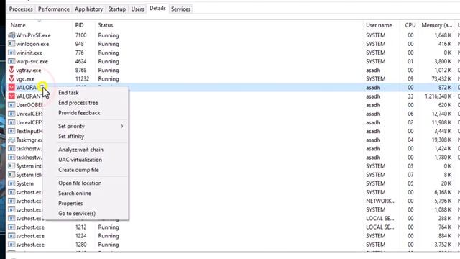Click the 19,308 K memory value
The height and width of the screenshot is (259, 460).
coord(441,140)
